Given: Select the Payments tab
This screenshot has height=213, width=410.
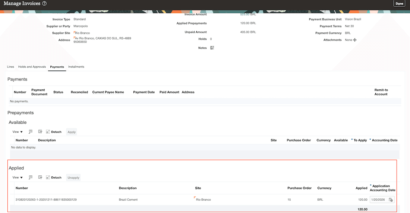Looking at the screenshot, I should click(x=57, y=67).
